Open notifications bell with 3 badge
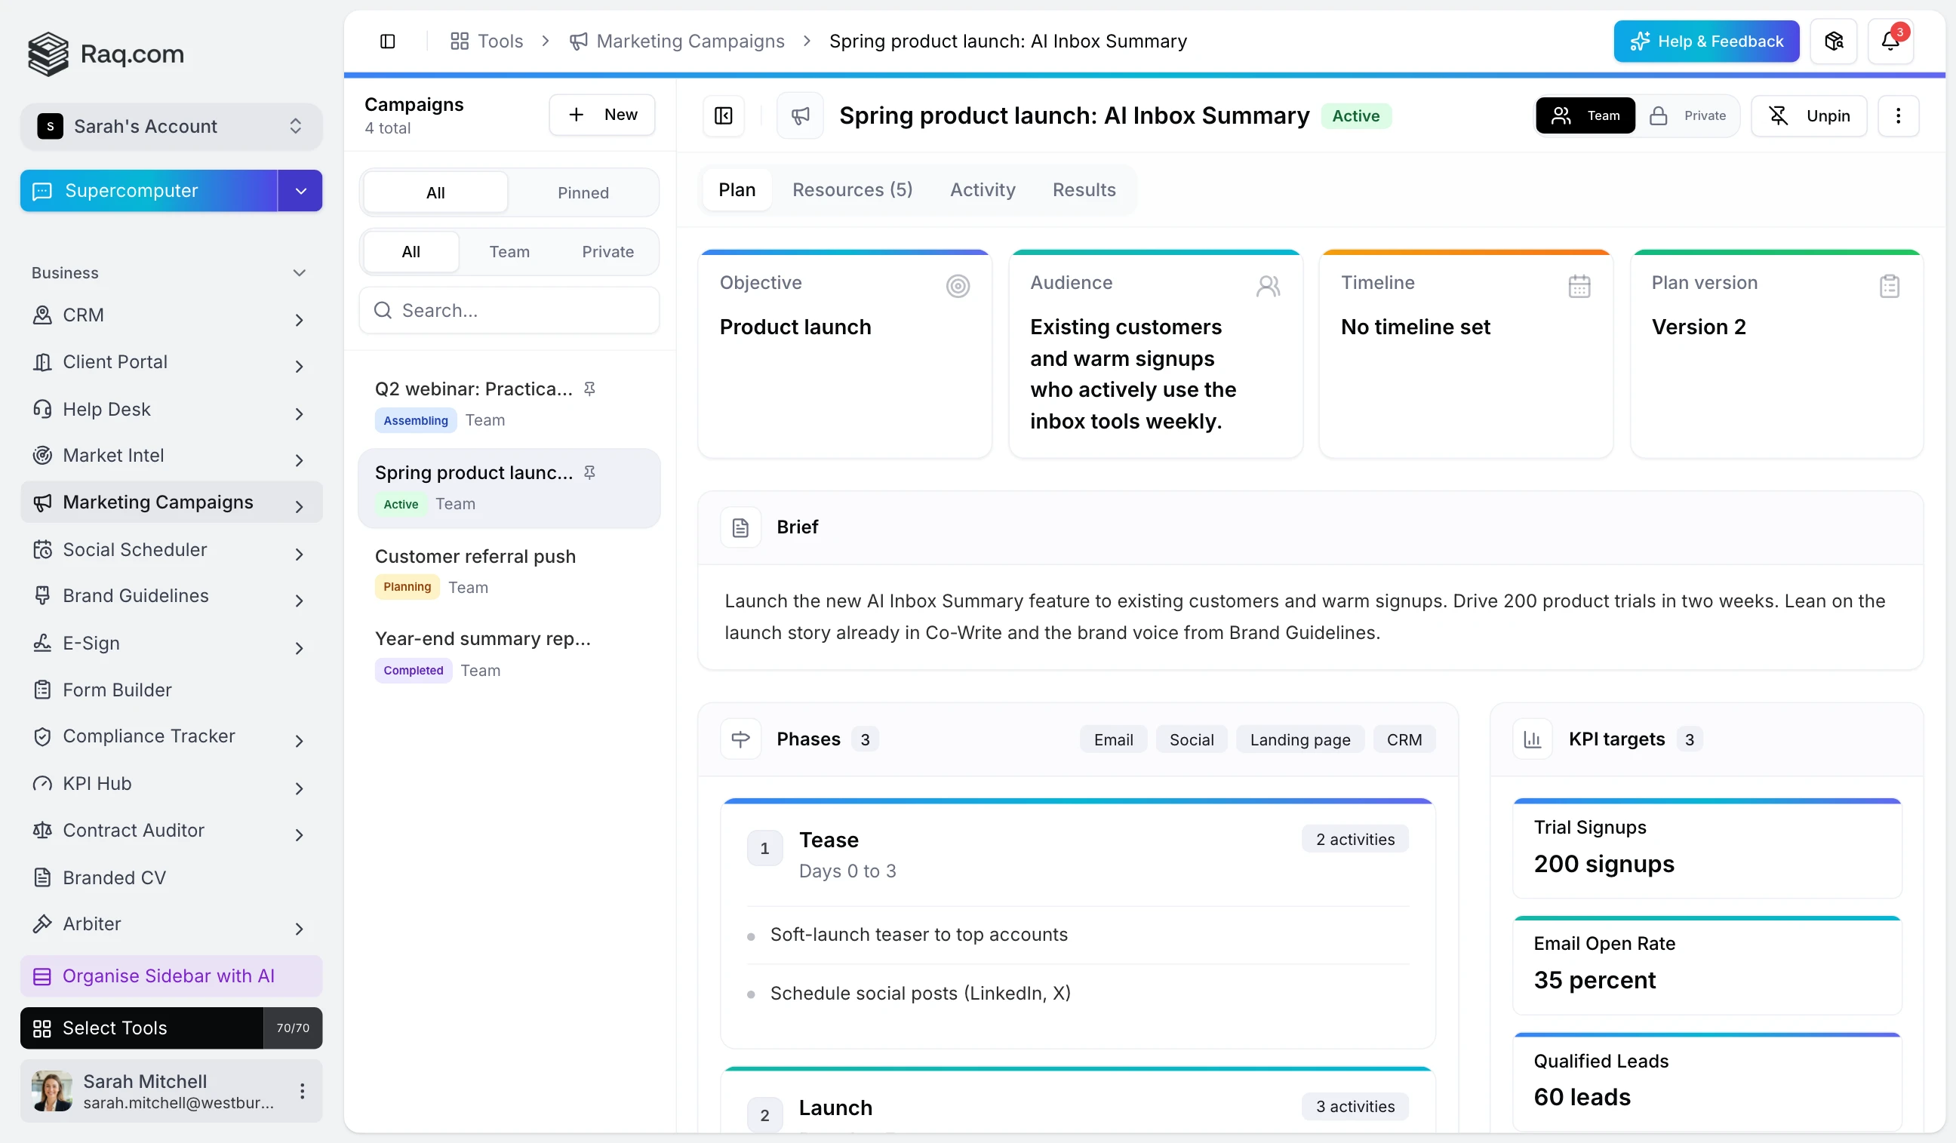This screenshot has width=1956, height=1143. click(1890, 41)
